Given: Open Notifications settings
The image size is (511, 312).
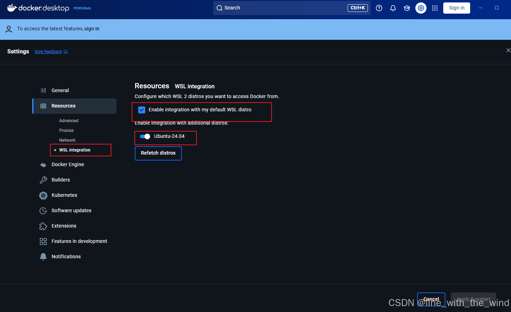Looking at the screenshot, I should [75, 257].
